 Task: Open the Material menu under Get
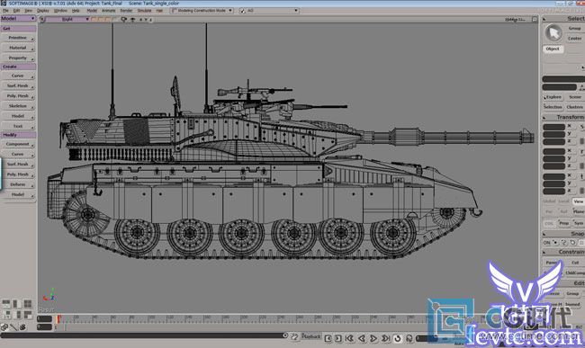18,48
